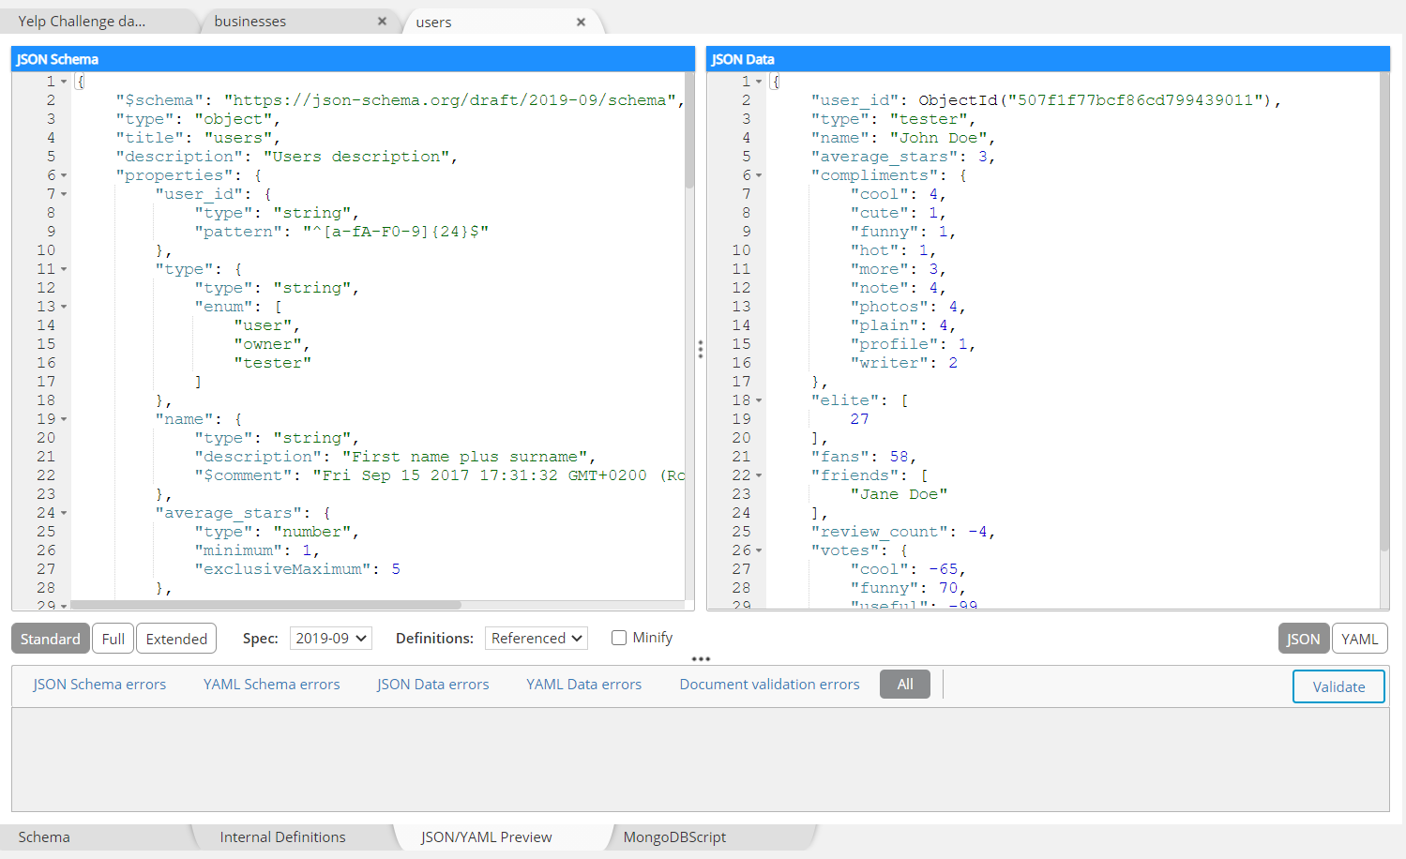The width and height of the screenshot is (1406, 859).
Task: Click the horizontal splitter dots above errors panel
Action: tap(701, 659)
